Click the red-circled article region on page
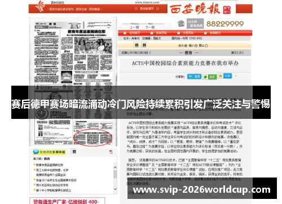Viewport: 282px width, 204px height. click(x=92, y=138)
